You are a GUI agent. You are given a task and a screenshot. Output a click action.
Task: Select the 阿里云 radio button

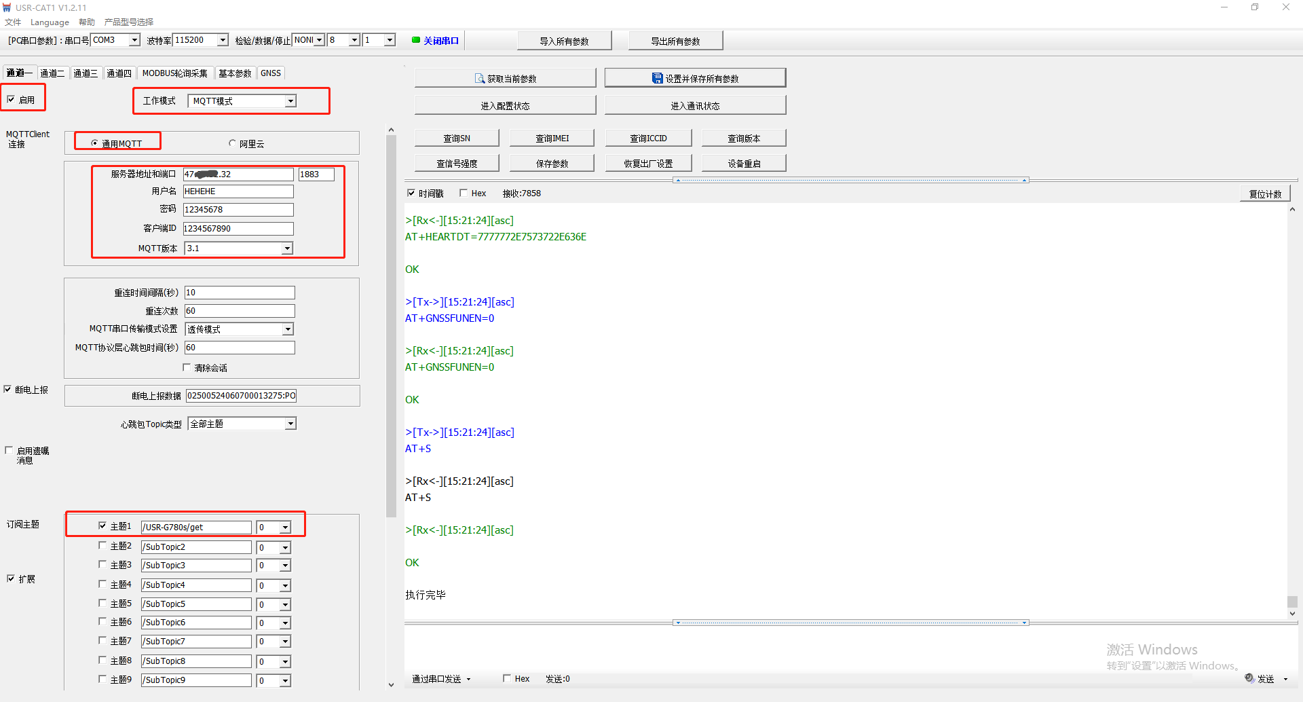coord(232,143)
